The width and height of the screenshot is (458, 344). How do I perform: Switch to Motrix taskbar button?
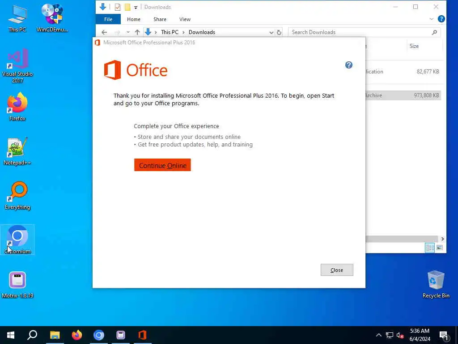[x=121, y=335]
